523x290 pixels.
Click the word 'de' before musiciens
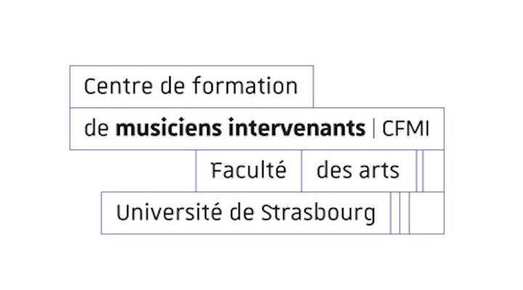click(x=97, y=128)
